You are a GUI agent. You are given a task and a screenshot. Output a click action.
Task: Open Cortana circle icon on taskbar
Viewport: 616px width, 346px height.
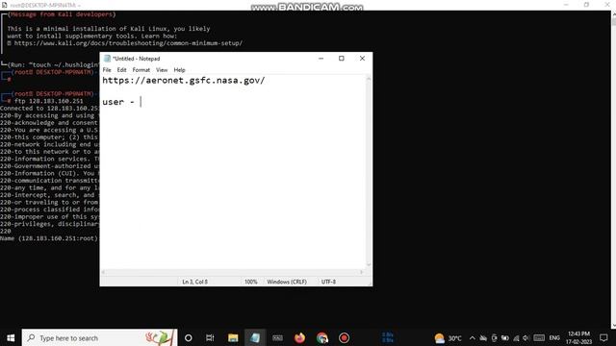pyautogui.click(x=189, y=337)
